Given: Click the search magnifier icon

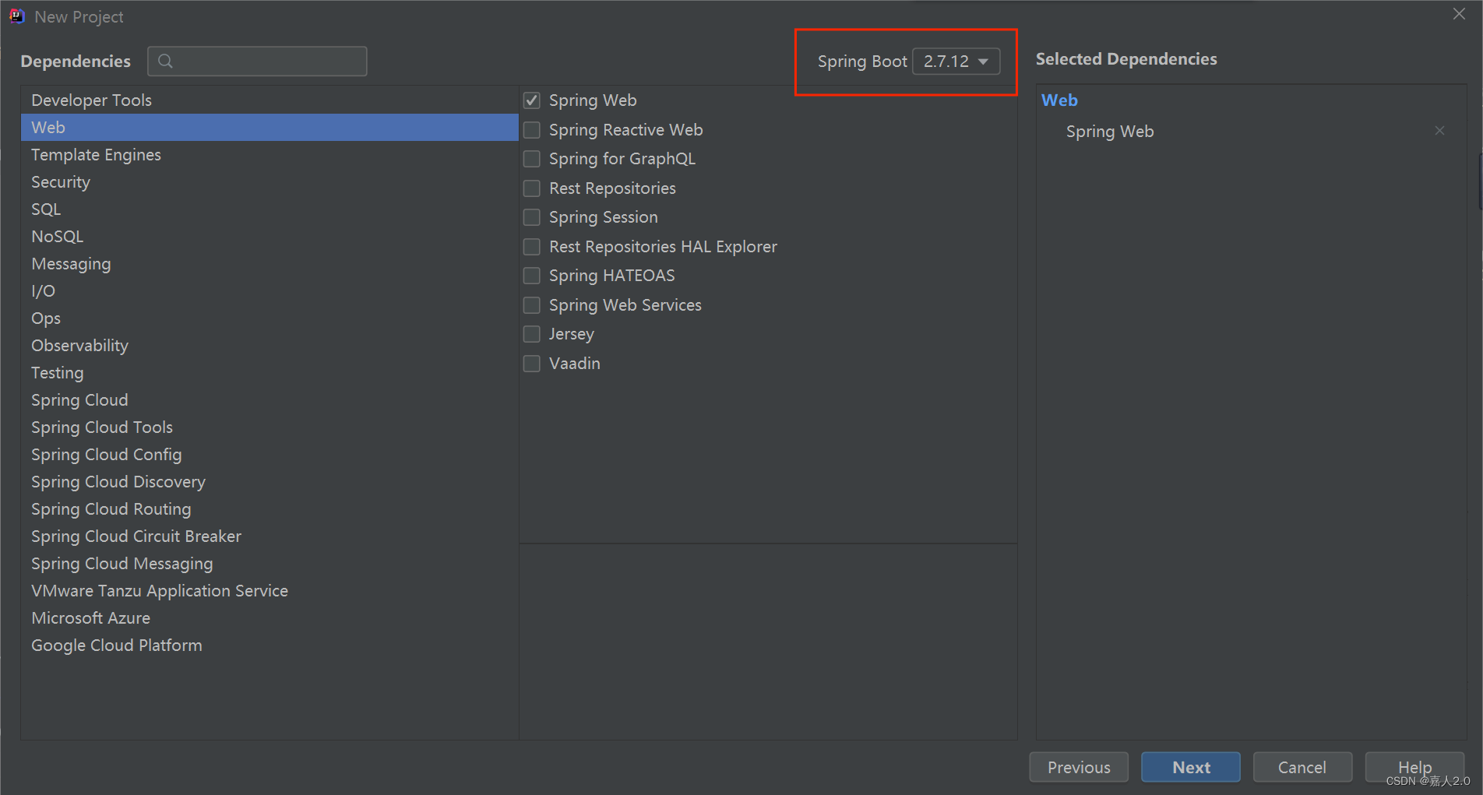Looking at the screenshot, I should tap(165, 61).
